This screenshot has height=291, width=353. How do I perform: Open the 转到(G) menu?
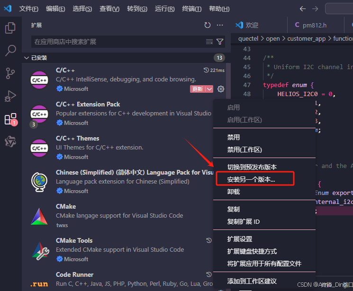point(137,9)
